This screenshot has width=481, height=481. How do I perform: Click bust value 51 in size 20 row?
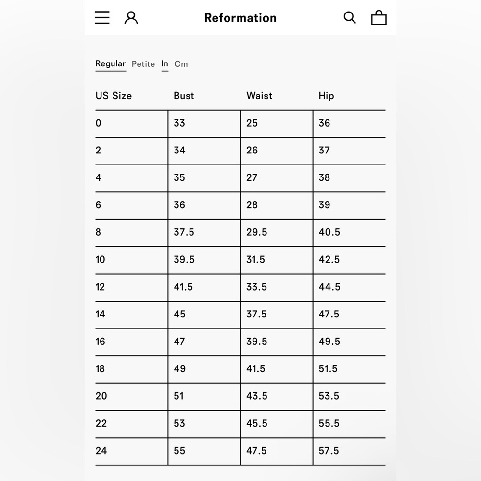179,396
